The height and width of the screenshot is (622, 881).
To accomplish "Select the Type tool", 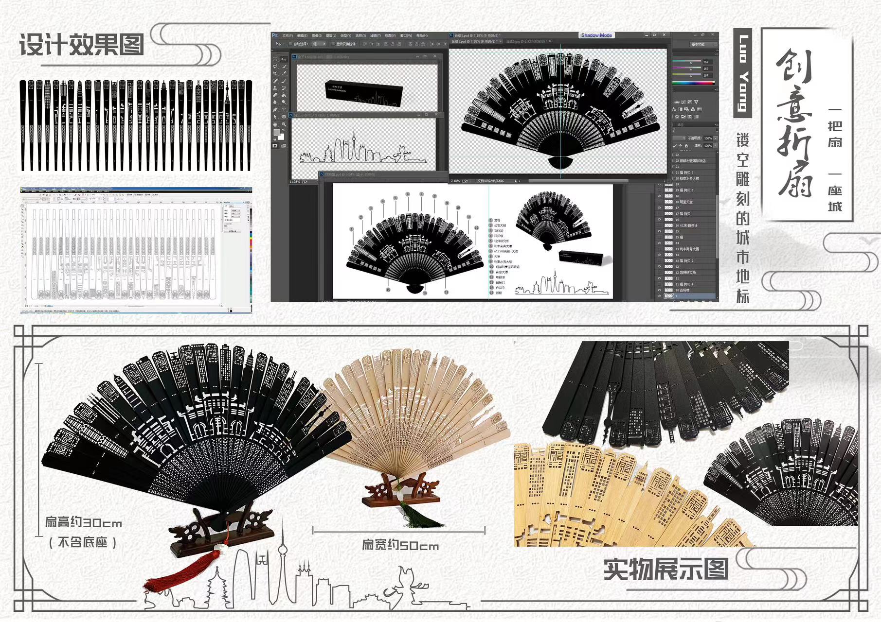I will (x=284, y=109).
